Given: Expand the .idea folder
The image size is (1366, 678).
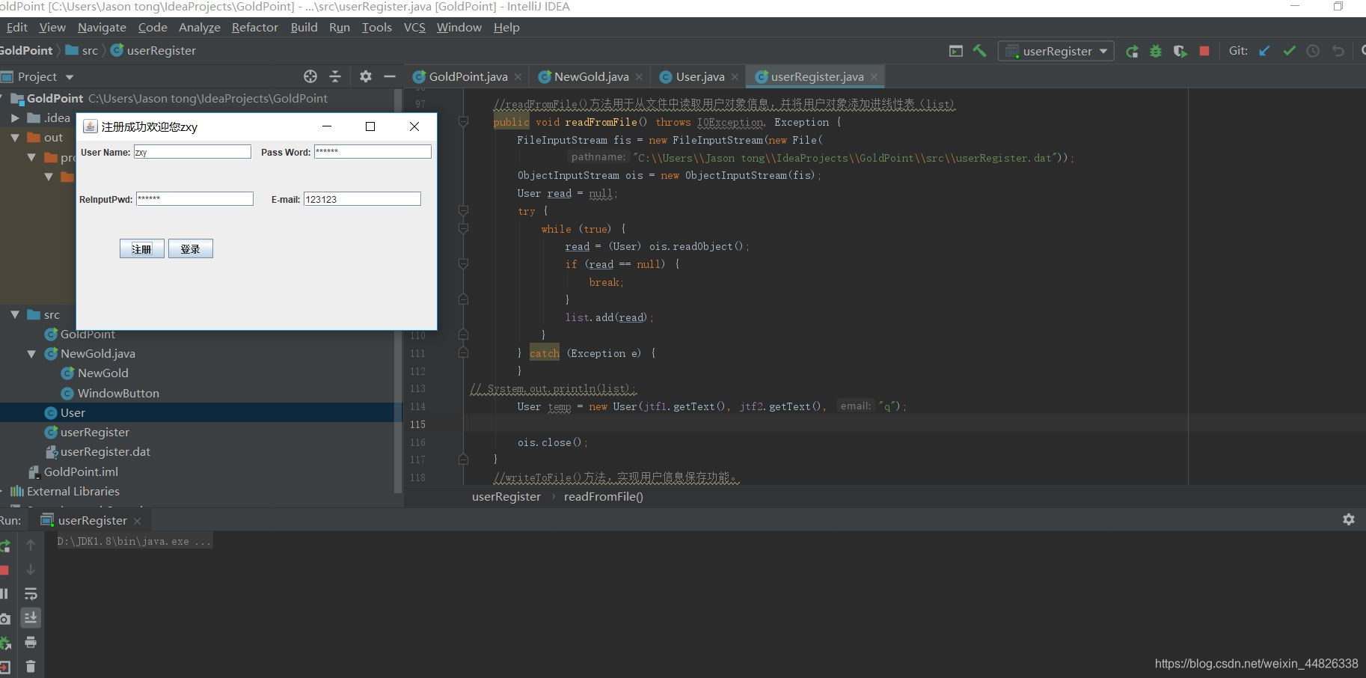Looking at the screenshot, I should pos(15,118).
